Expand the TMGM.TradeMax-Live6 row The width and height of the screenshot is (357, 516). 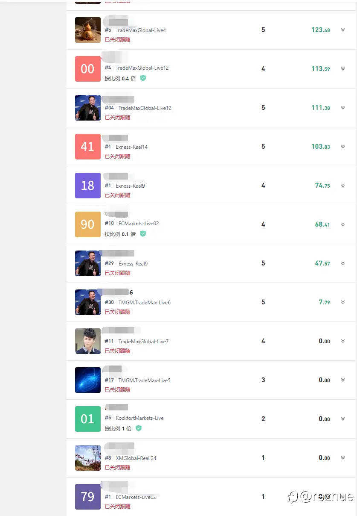(x=343, y=302)
